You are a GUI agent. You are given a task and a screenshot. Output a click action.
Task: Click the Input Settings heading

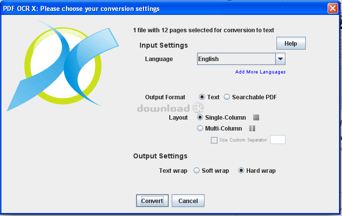click(x=164, y=45)
